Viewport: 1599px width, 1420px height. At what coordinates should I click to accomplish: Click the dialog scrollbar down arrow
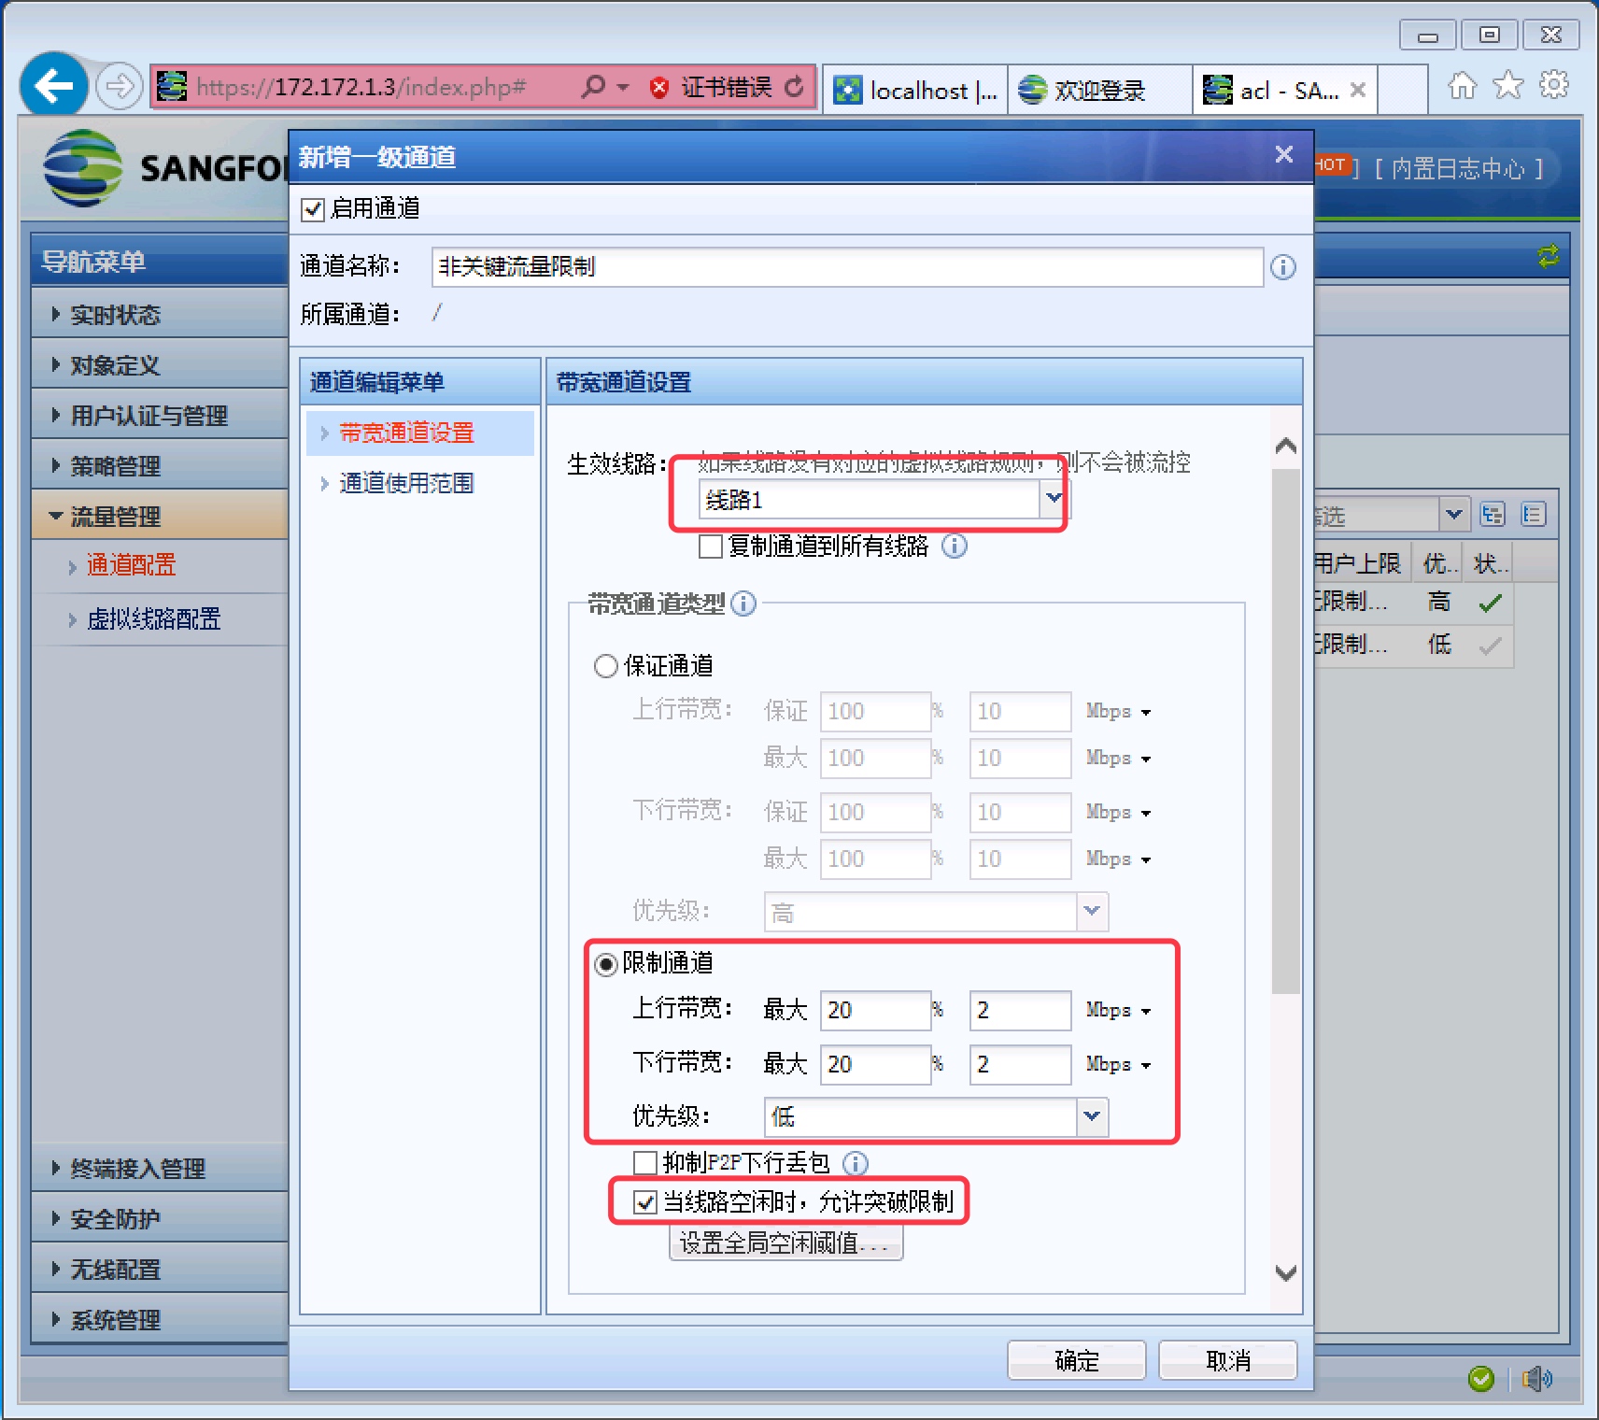pyautogui.click(x=1286, y=1272)
